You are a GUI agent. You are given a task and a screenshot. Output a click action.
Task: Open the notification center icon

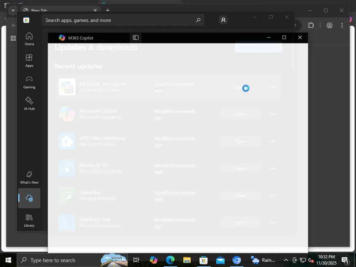point(345,260)
